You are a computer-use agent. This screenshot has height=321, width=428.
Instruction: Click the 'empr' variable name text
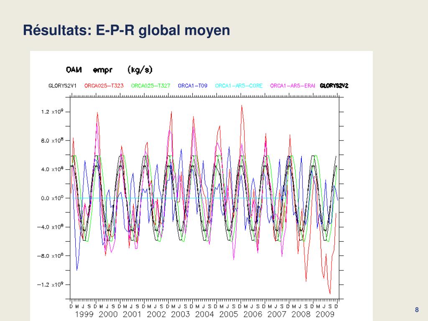click(x=103, y=70)
